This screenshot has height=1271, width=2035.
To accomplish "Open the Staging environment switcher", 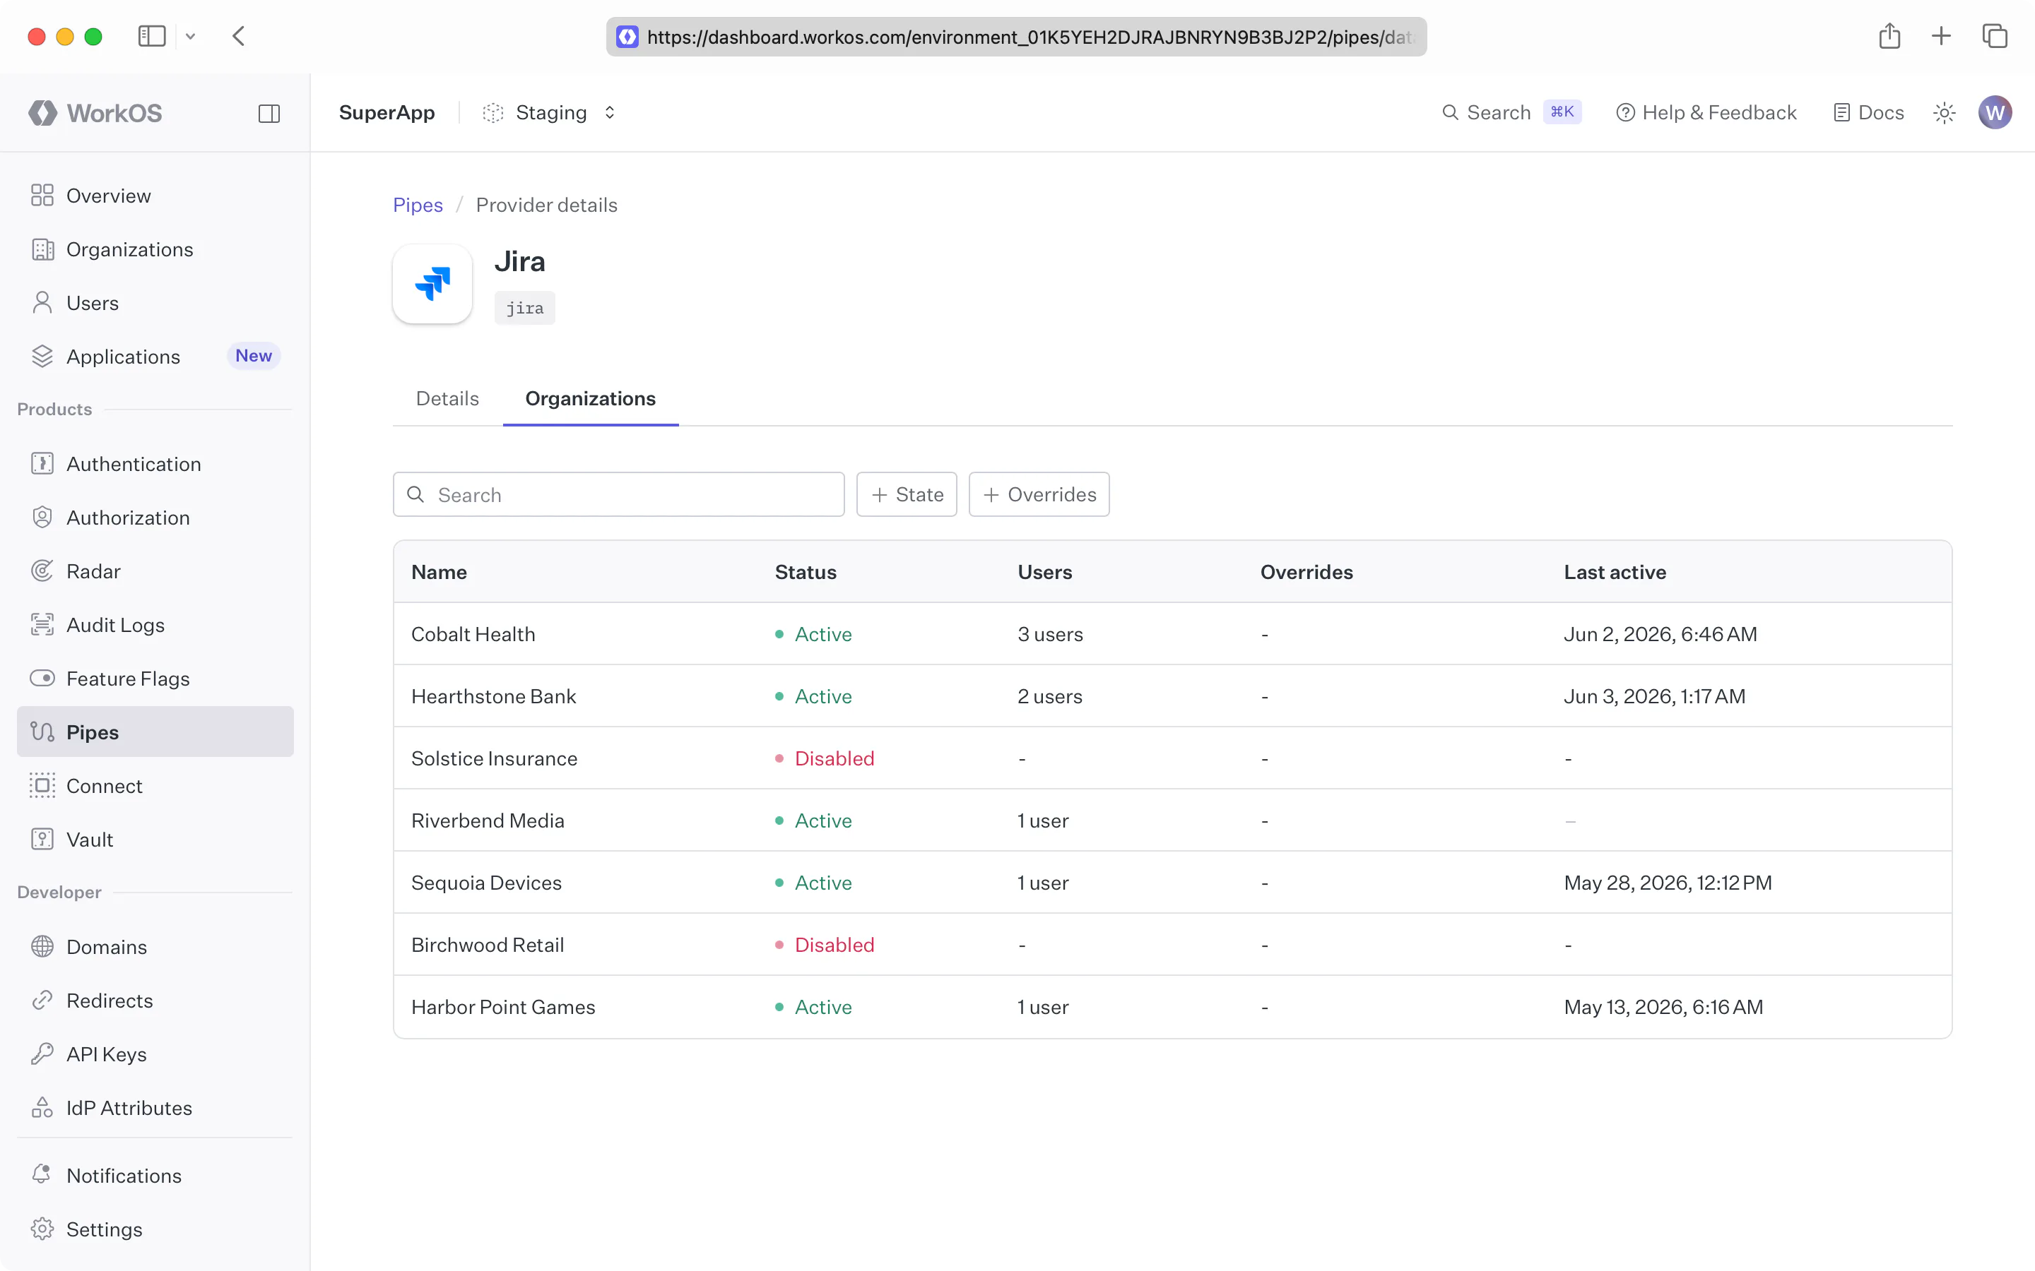I will (550, 113).
